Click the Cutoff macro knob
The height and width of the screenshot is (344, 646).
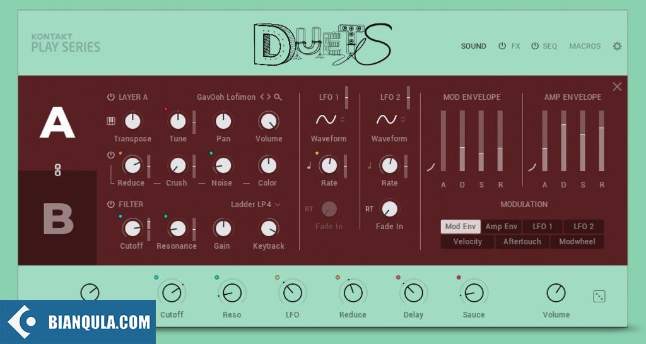tap(172, 294)
